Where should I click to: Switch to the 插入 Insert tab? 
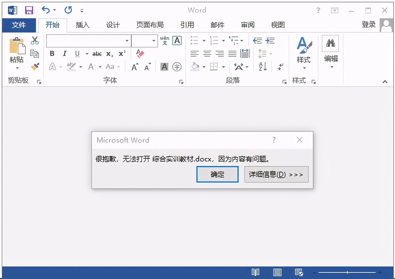coord(83,25)
